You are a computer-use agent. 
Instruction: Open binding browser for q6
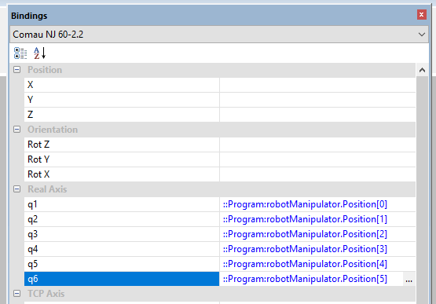[409, 279]
